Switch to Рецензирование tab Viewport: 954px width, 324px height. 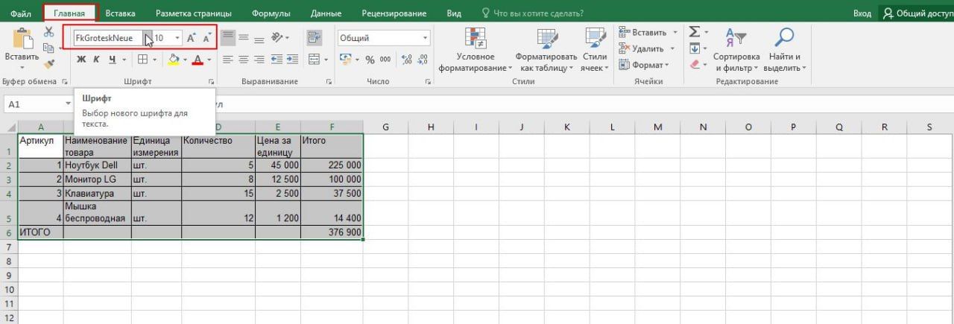point(394,13)
